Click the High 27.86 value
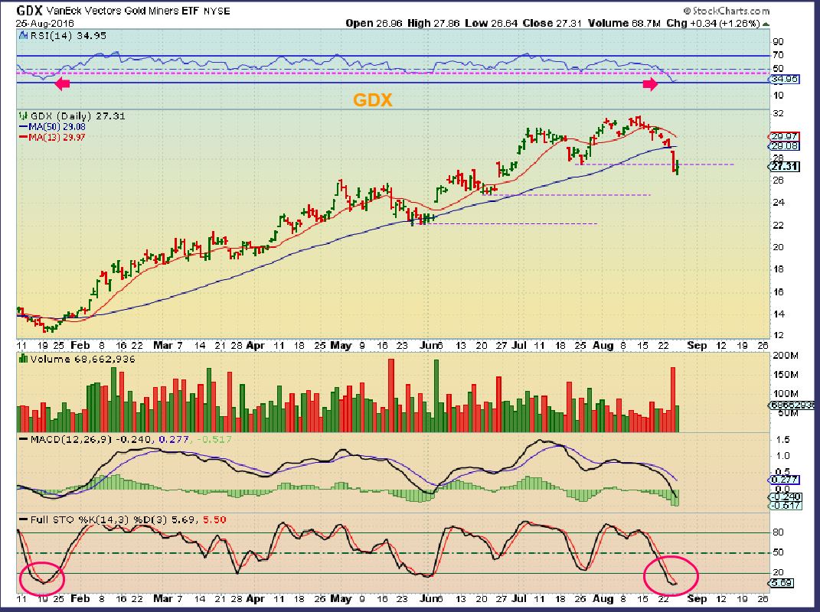 [433, 24]
